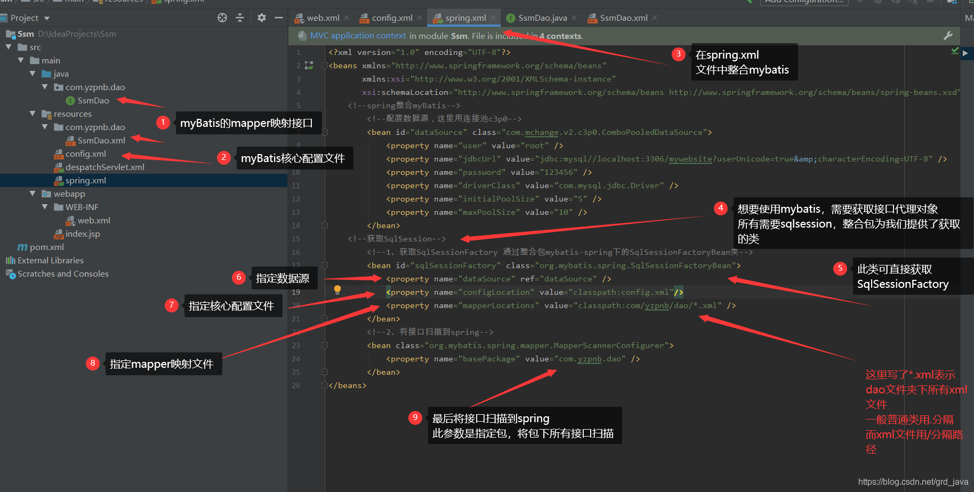Click the intention lightbulb at line 19
This screenshot has height=492, width=974.
[337, 290]
